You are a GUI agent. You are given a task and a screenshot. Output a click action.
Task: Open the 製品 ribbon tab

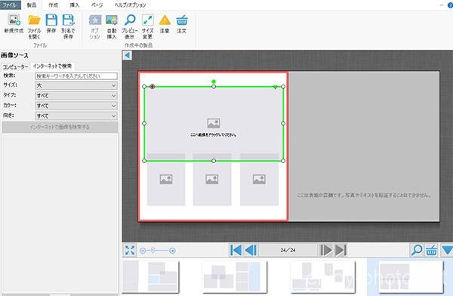[32, 5]
